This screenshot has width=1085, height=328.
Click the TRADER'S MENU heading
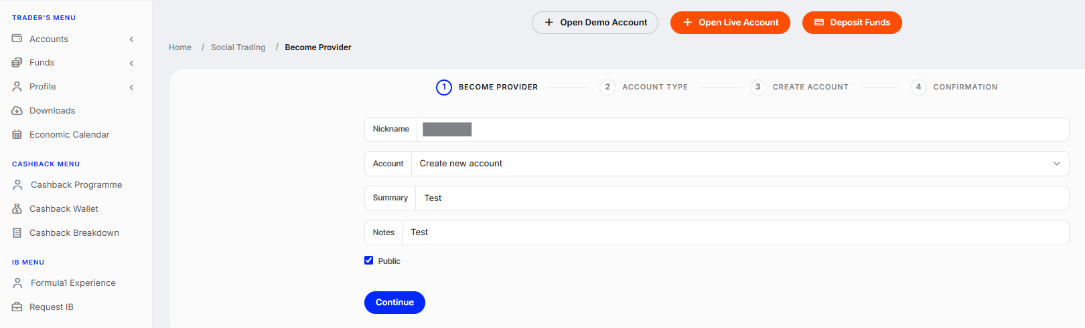[x=44, y=18]
